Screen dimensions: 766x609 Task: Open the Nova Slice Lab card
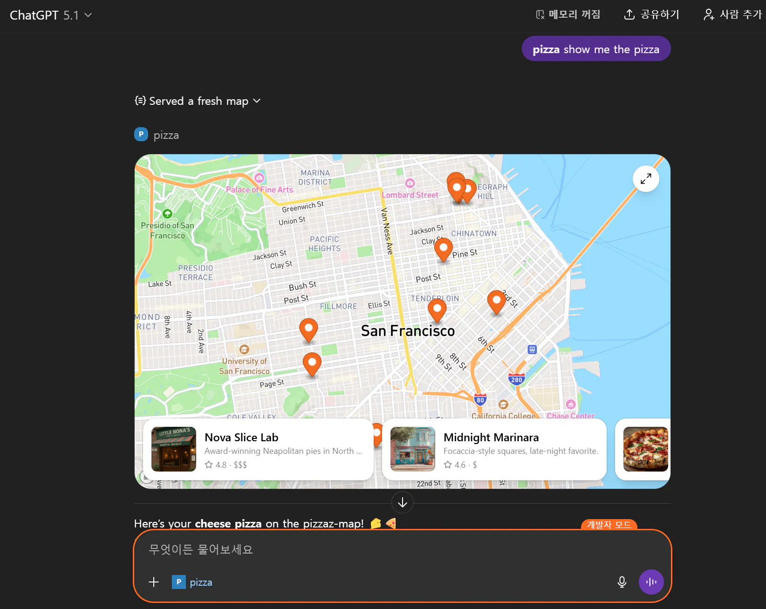(x=258, y=449)
